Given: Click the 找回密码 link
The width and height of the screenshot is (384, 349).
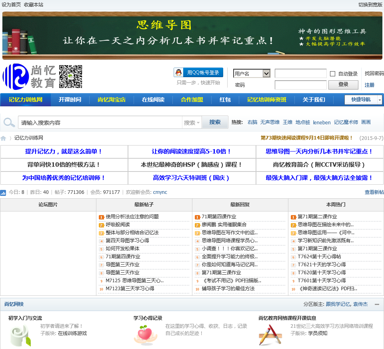Looking at the screenshot, I should click(x=374, y=74).
